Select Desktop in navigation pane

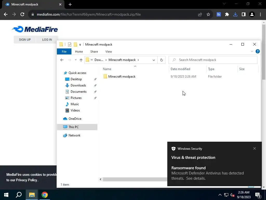[x=76, y=79]
